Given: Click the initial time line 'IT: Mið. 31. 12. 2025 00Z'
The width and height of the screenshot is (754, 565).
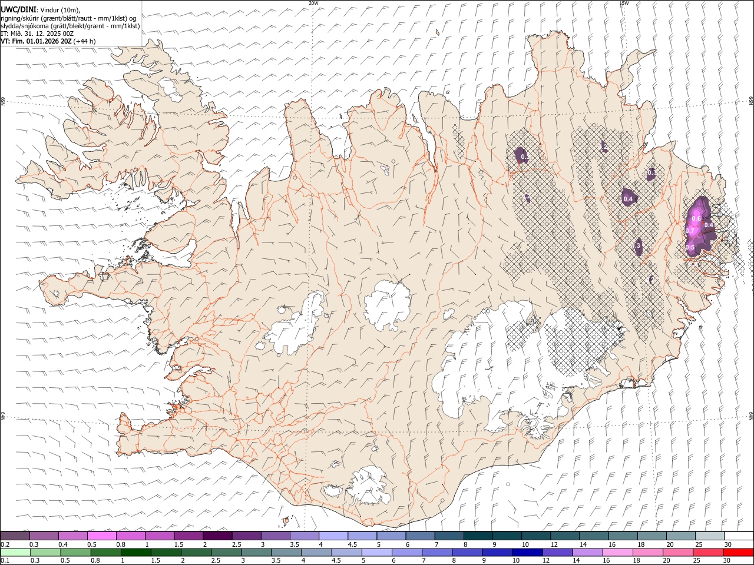Looking at the screenshot, I should click(x=37, y=34).
